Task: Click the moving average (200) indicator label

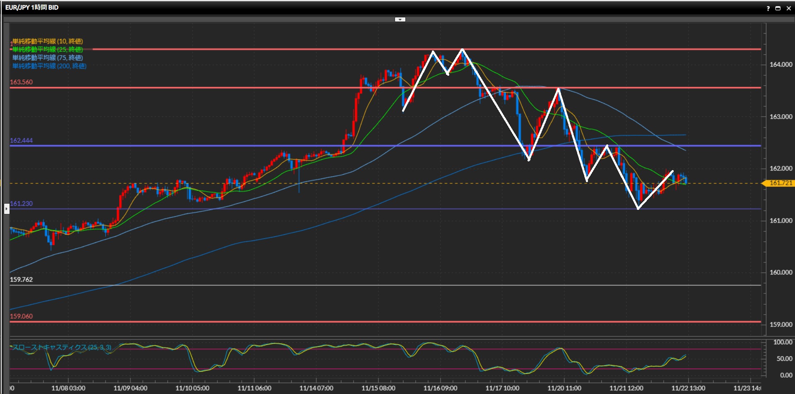Action: tap(49, 66)
